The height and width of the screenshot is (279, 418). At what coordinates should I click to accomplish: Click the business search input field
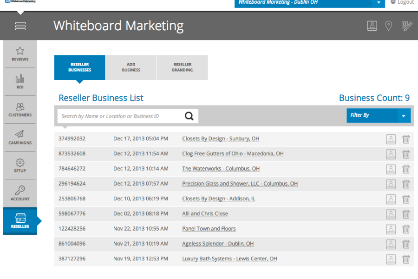click(120, 116)
